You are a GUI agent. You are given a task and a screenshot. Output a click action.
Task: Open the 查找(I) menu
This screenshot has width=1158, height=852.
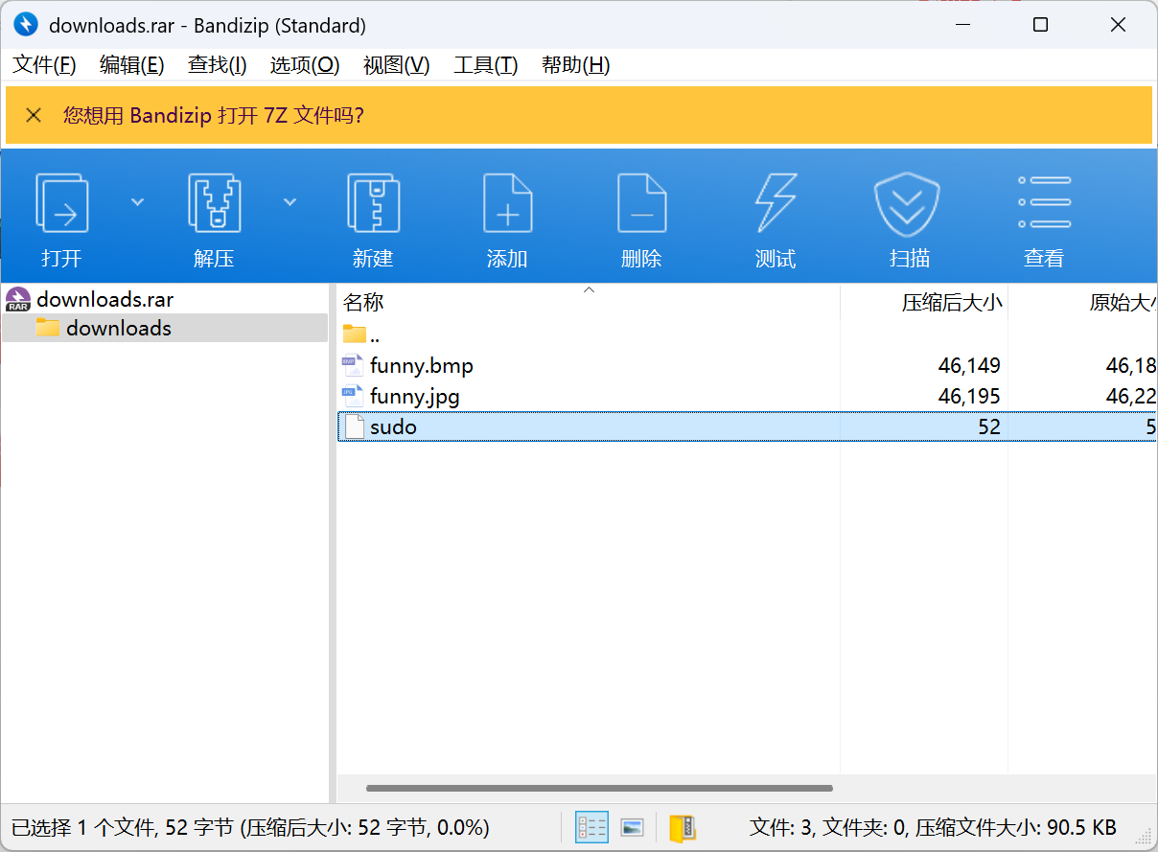[x=218, y=65]
